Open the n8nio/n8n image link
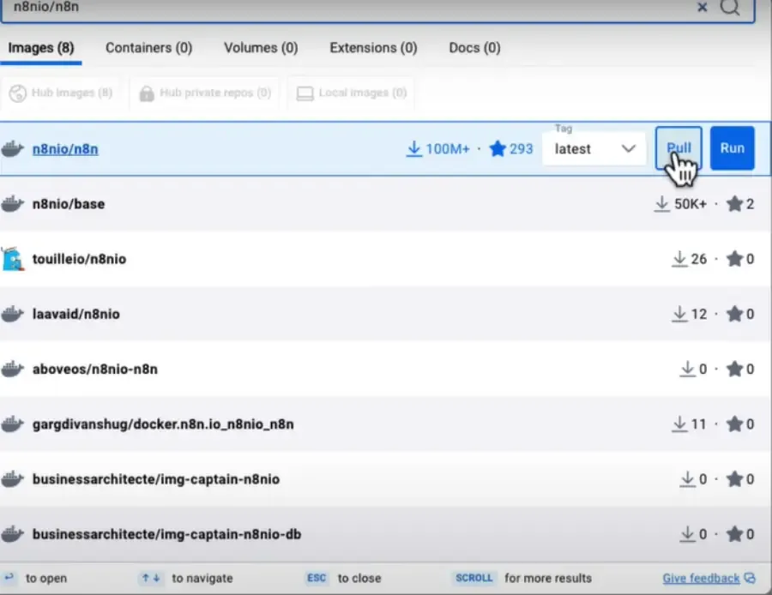This screenshot has width=772, height=595. 65,149
